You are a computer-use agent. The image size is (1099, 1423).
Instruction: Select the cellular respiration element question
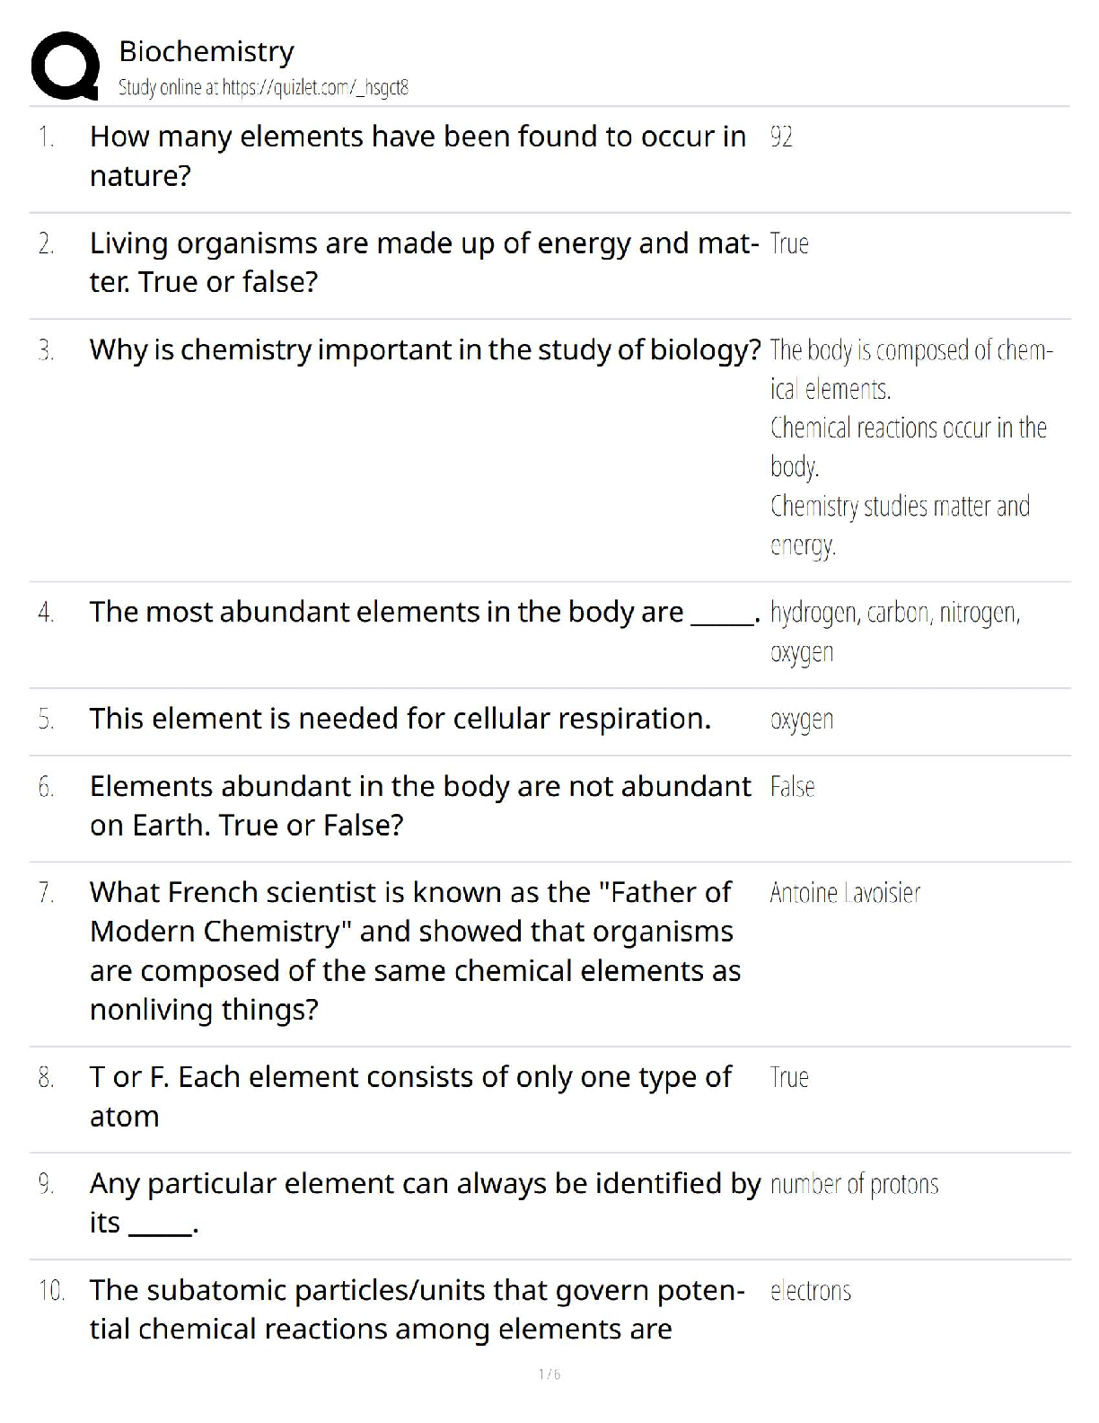[x=400, y=719]
